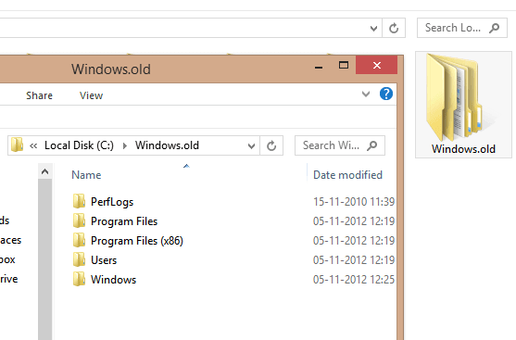Sort by the Date modified column header

tap(347, 175)
